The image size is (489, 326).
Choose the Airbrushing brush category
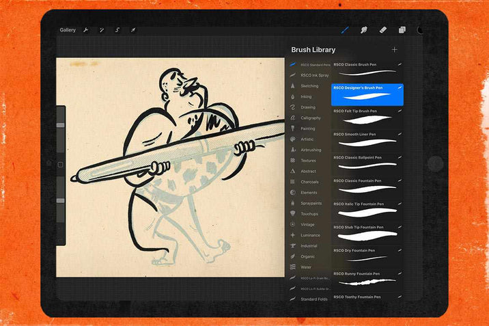311,150
